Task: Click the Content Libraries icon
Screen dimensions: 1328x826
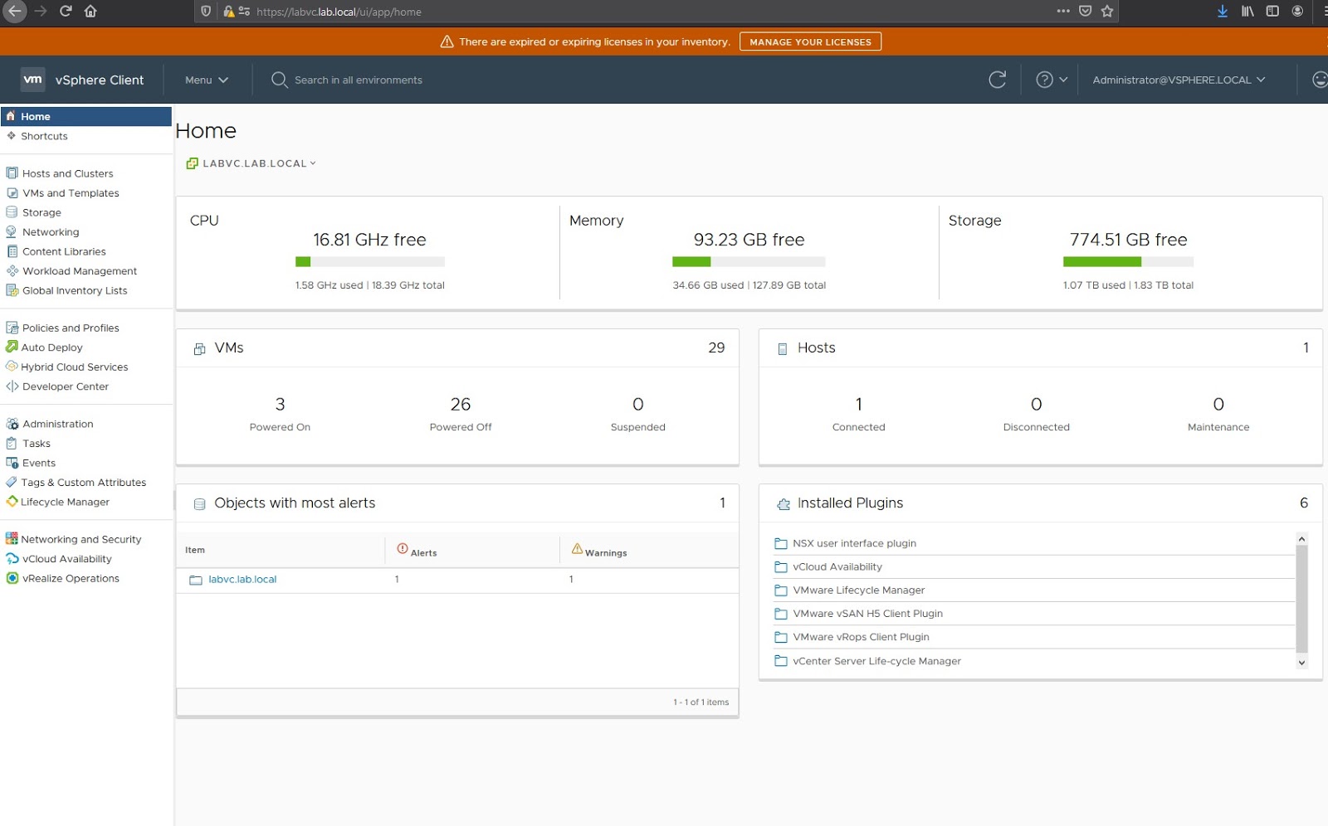Action: 12,251
